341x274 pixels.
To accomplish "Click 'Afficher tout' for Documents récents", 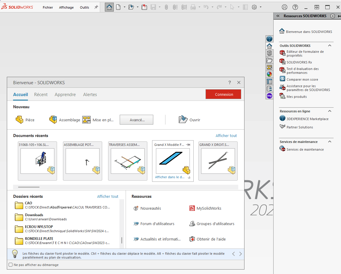I will tap(226, 136).
